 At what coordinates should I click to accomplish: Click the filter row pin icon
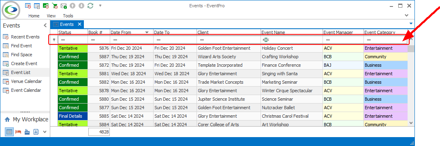coord(54,40)
